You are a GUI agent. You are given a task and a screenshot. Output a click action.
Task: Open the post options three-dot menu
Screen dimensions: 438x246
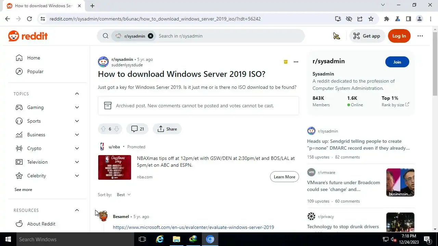click(x=296, y=62)
